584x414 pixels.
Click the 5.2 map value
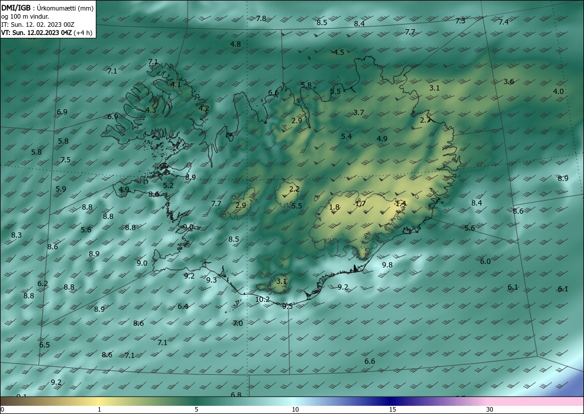(168, 185)
